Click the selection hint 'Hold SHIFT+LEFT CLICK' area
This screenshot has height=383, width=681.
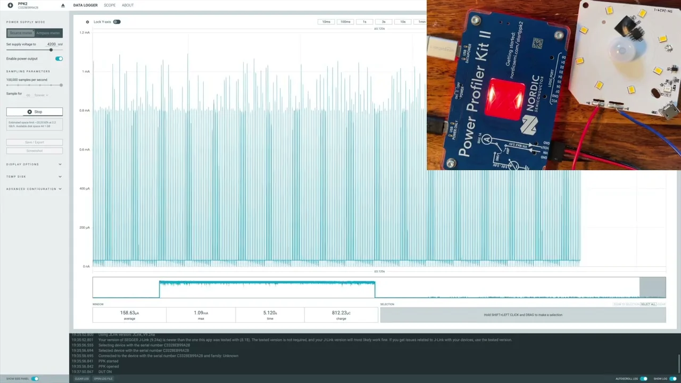pos(523,315)
